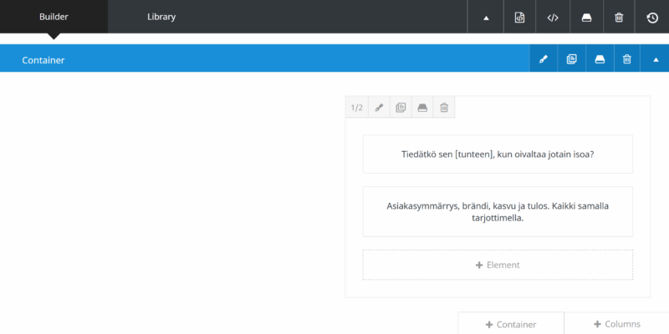Viewport: 669px width, 334px height.
Task: Toggle shortcode view code brackets icon
Action: 553,18
